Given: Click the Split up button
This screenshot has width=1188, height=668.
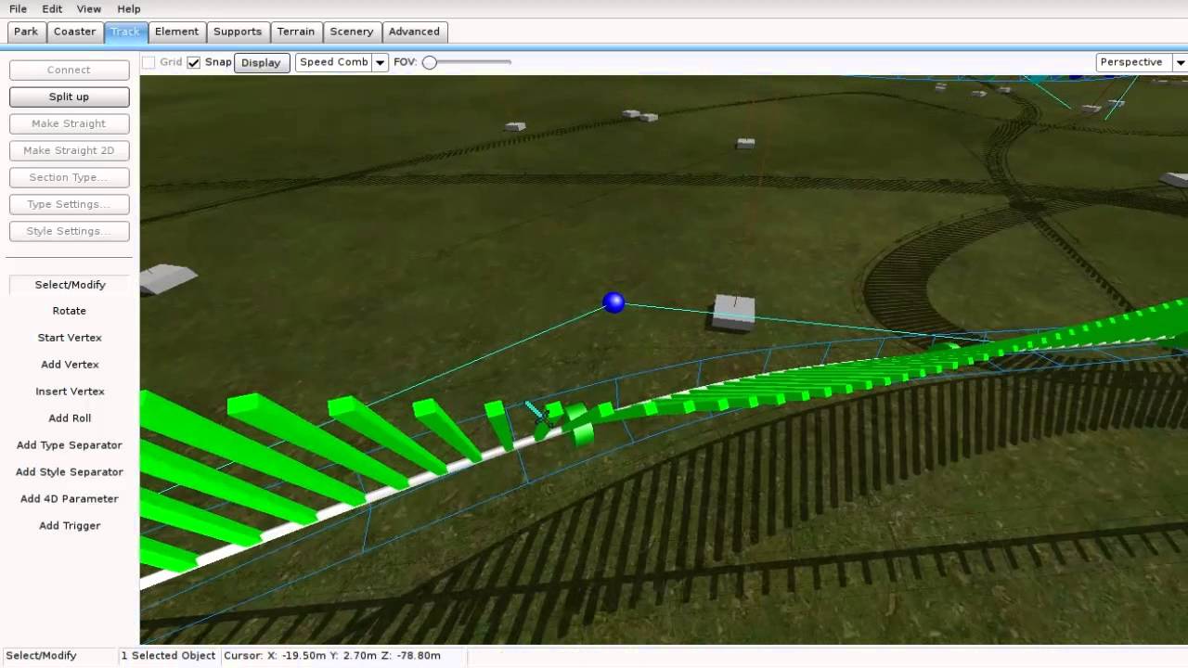Looking at the screenshot, I should pos(70,96).
